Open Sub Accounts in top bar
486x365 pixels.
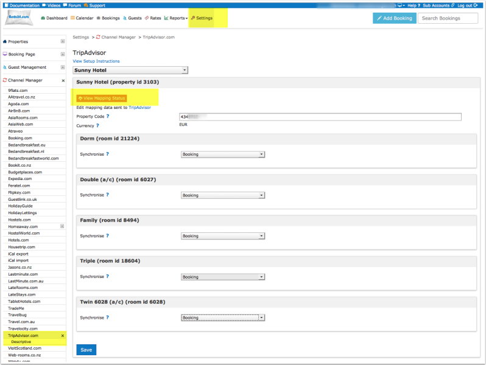[x=438, y=5]
